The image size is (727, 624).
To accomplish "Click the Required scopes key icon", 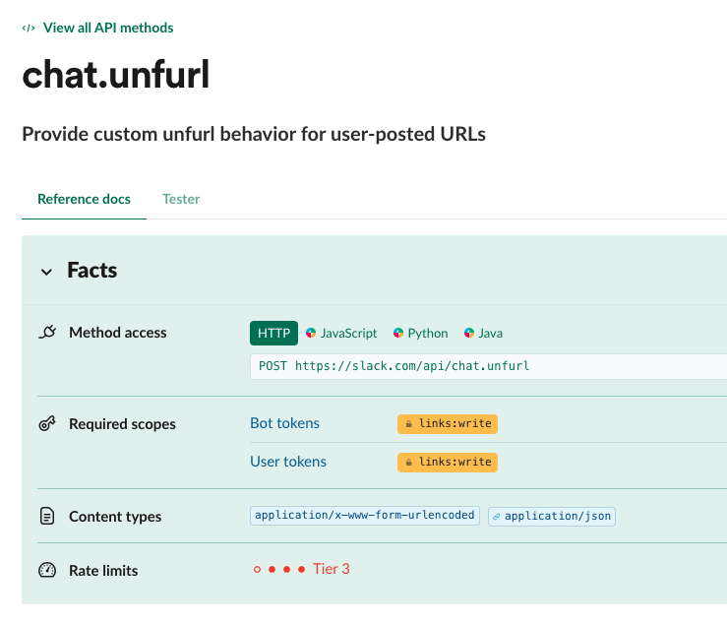I will pyautogui.click(x=47, y=423).
